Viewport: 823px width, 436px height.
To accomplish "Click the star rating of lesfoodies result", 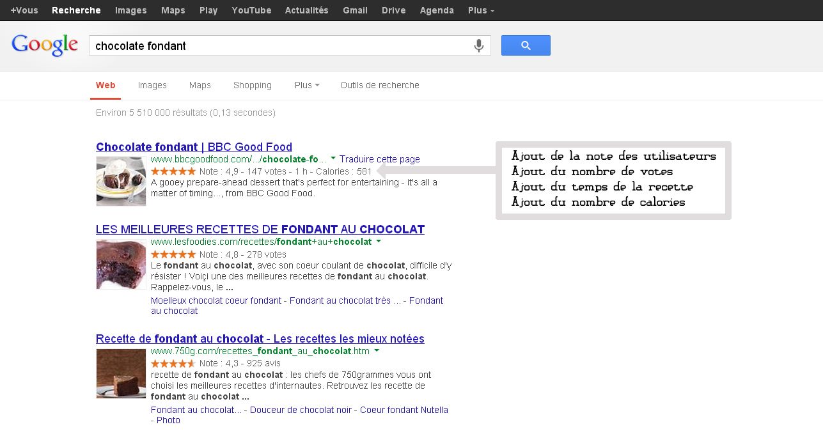I will point(173,254).
